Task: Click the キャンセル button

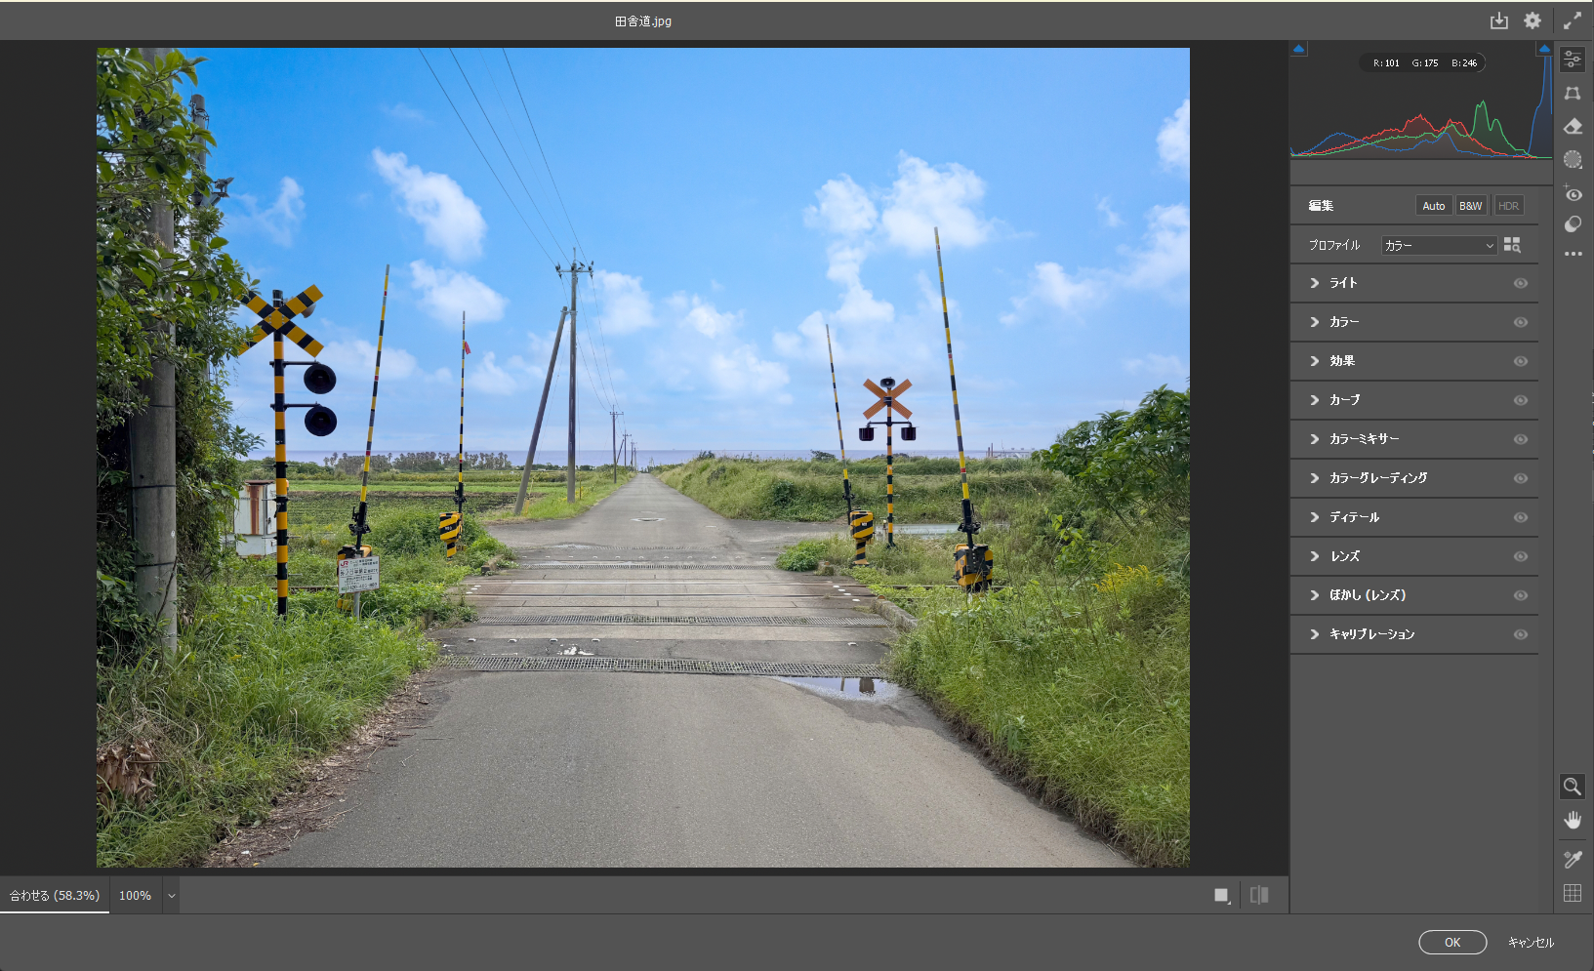Action: (x=1530, y=942)
